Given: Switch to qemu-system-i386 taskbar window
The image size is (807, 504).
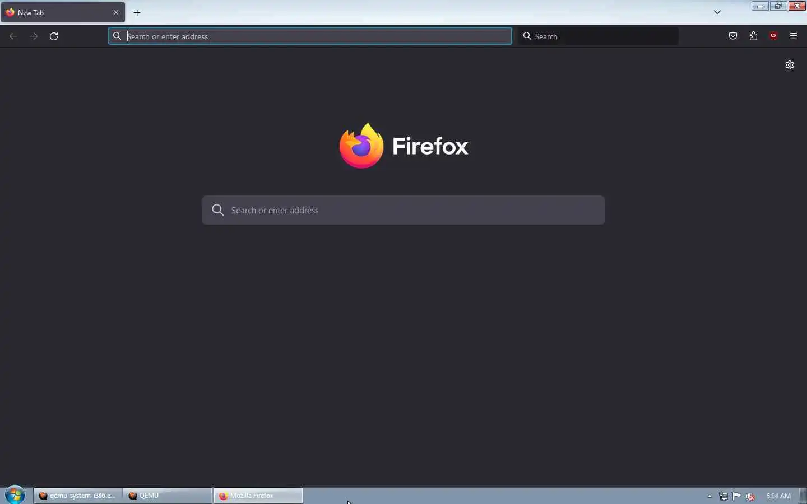Looking at the screenshot, I should tap(78, 496).
